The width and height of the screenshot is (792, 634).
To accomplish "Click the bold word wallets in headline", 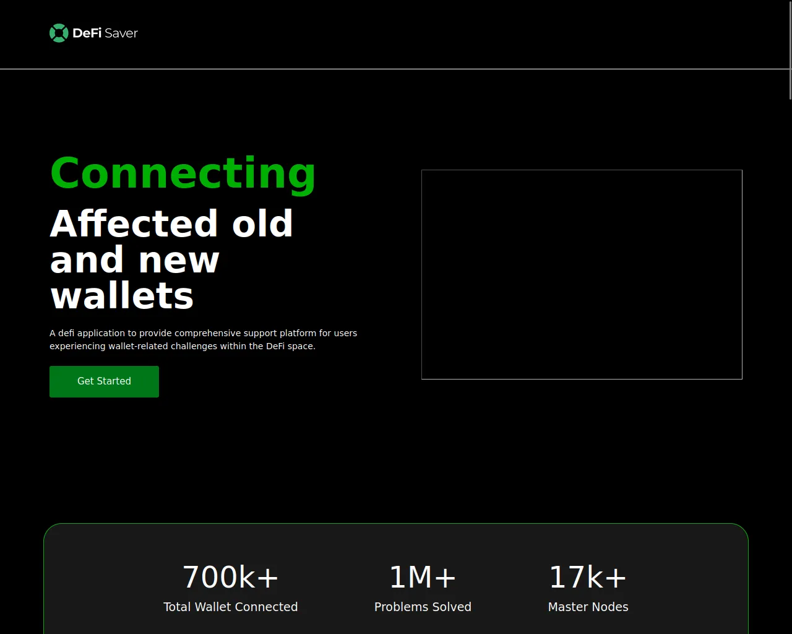I will click(122, 296).
